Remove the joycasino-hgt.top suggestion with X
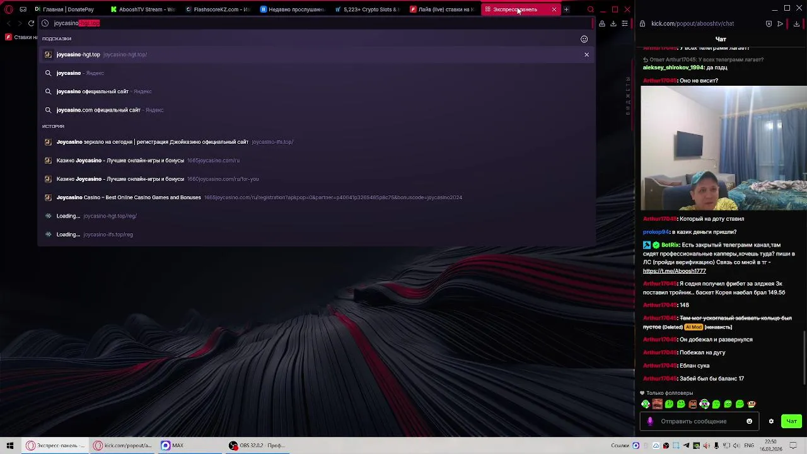 586,54
